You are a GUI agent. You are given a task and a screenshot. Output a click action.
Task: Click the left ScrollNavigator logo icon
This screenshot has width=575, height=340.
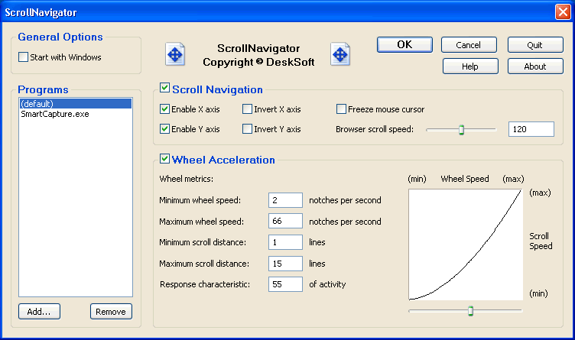tap(175, 54)
